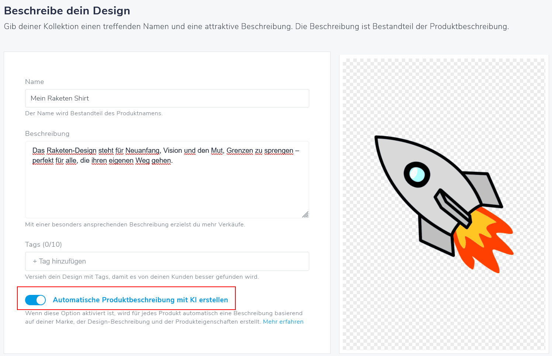Click the rocket design preview image
This screenshot has width=552, height=356.
tap(444, 204)
